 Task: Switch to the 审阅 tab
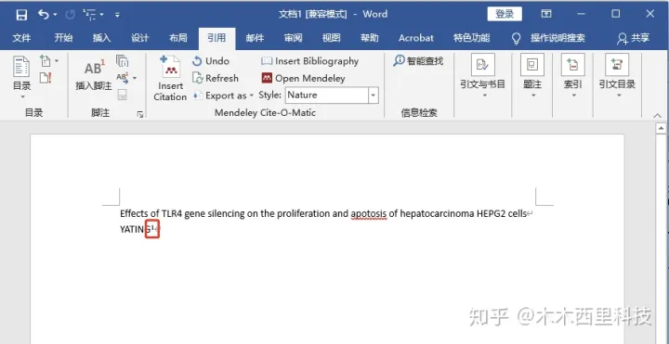(x=293, y=38)
